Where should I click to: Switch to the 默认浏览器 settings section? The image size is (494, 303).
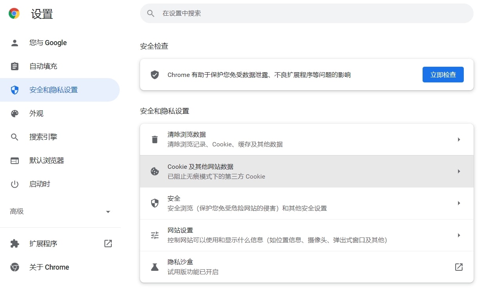[44, 160]
